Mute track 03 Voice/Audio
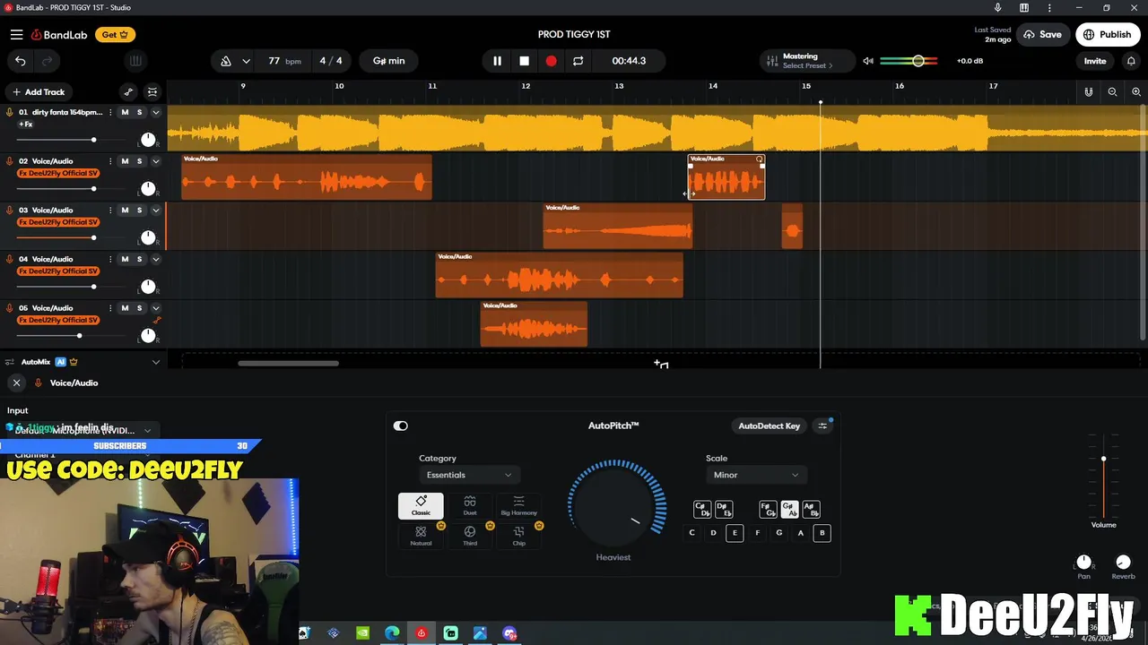The width and height of the screenshot is (1148, 645). point(125,210)
